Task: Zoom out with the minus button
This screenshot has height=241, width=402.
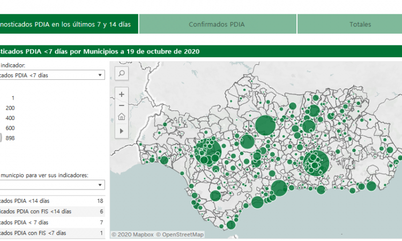Action: tap(122, 106)
